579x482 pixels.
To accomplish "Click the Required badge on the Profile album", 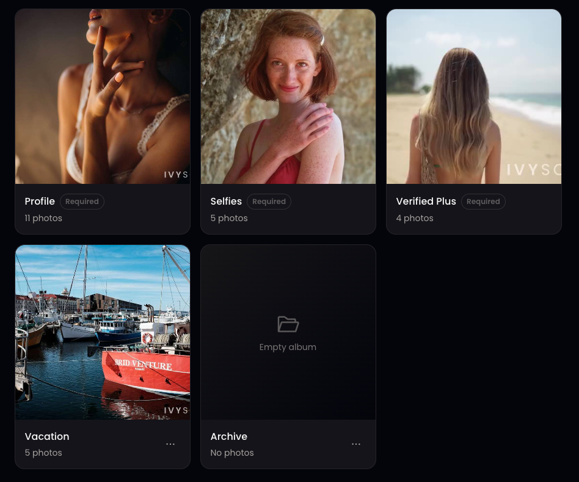I will click(82, 201).
